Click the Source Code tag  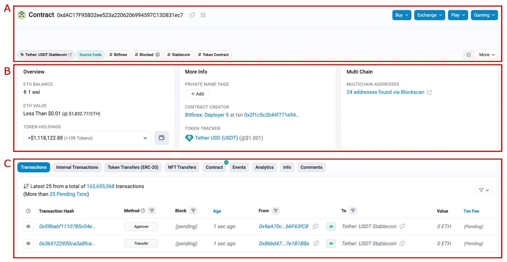(x=90, y=55)
